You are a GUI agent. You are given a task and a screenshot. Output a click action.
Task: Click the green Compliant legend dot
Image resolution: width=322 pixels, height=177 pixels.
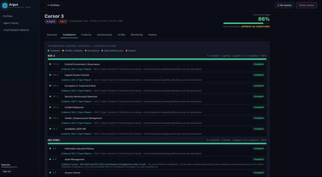(48, 51)
